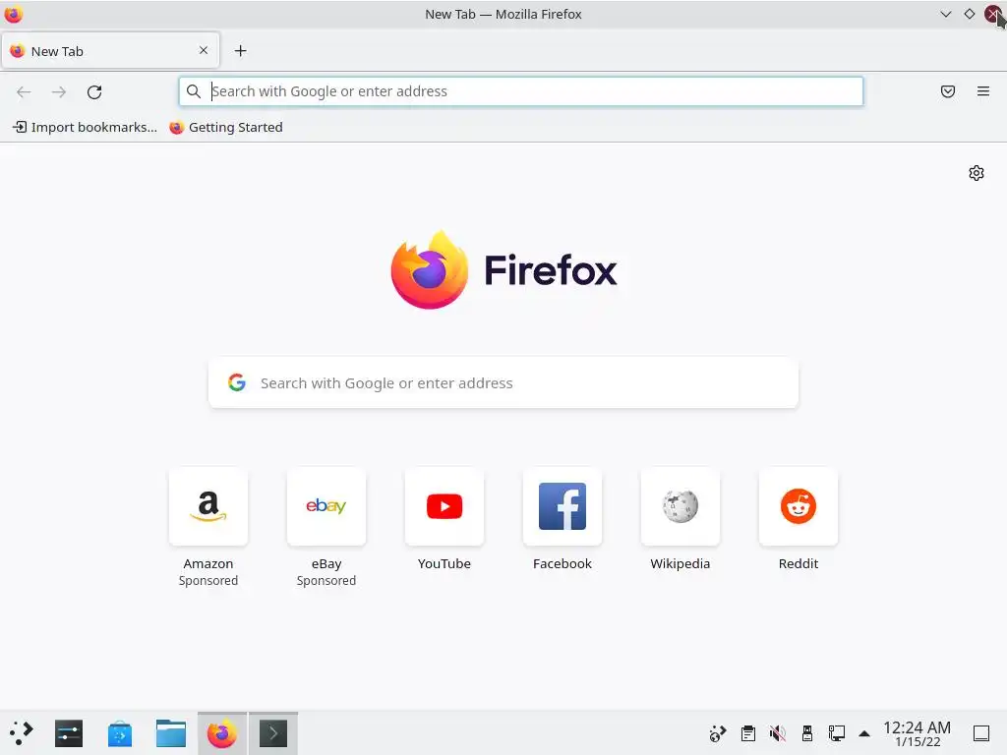Image resolution: width=1007 pixels, height=755 pixels.
Task: Click Firefox taskbar entry
Action: click(x=222, y=733)
